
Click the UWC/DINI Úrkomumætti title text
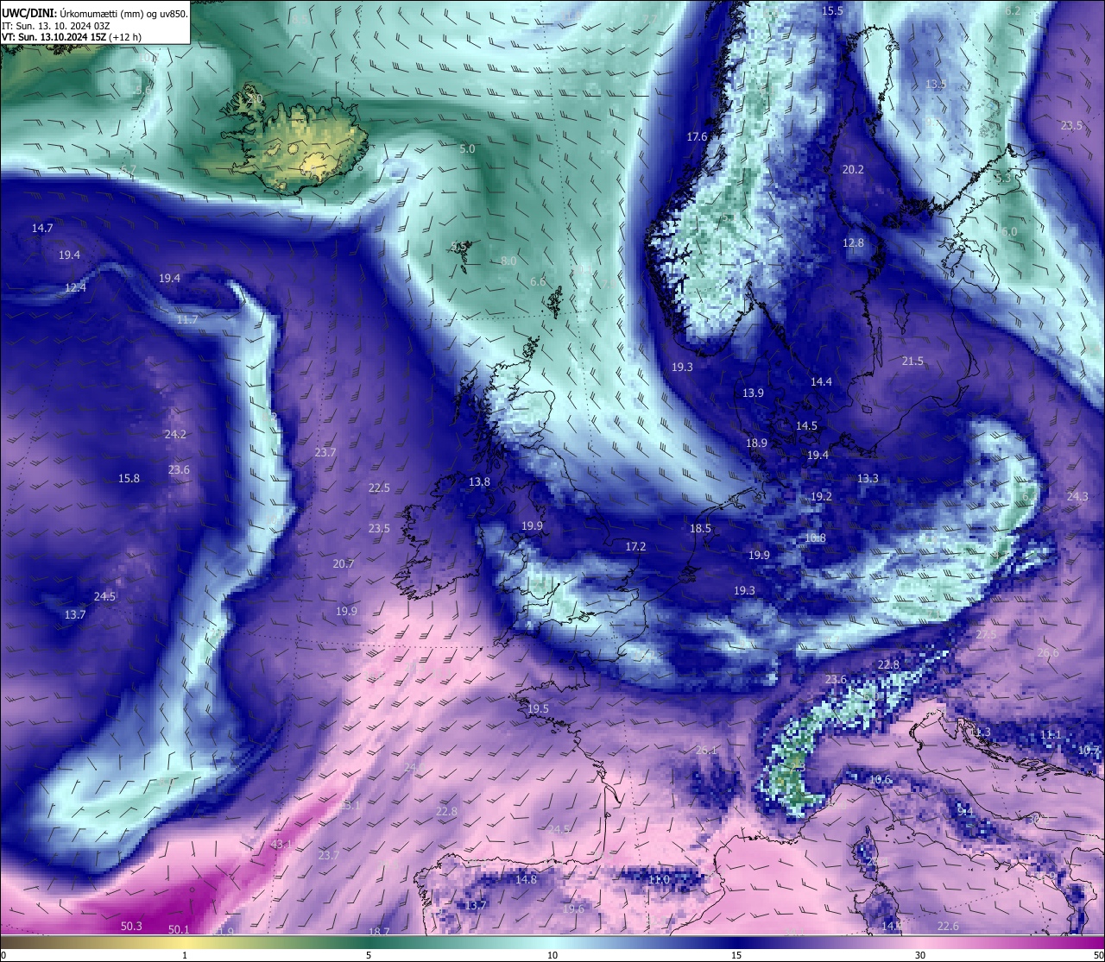[x=94, y=13]
